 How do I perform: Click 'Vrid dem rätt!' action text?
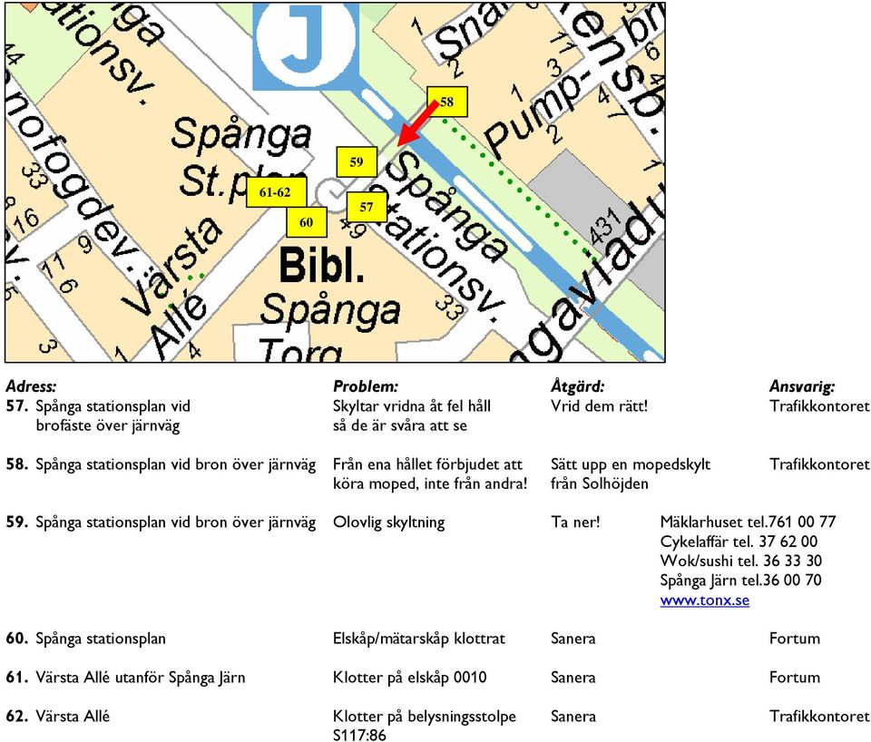point(599,406)
